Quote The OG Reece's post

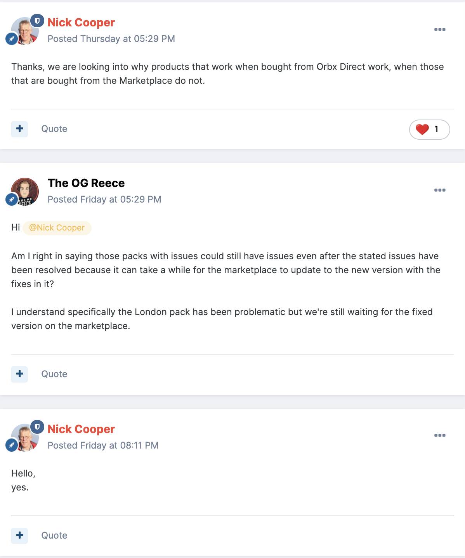click(x=54, y=374)
